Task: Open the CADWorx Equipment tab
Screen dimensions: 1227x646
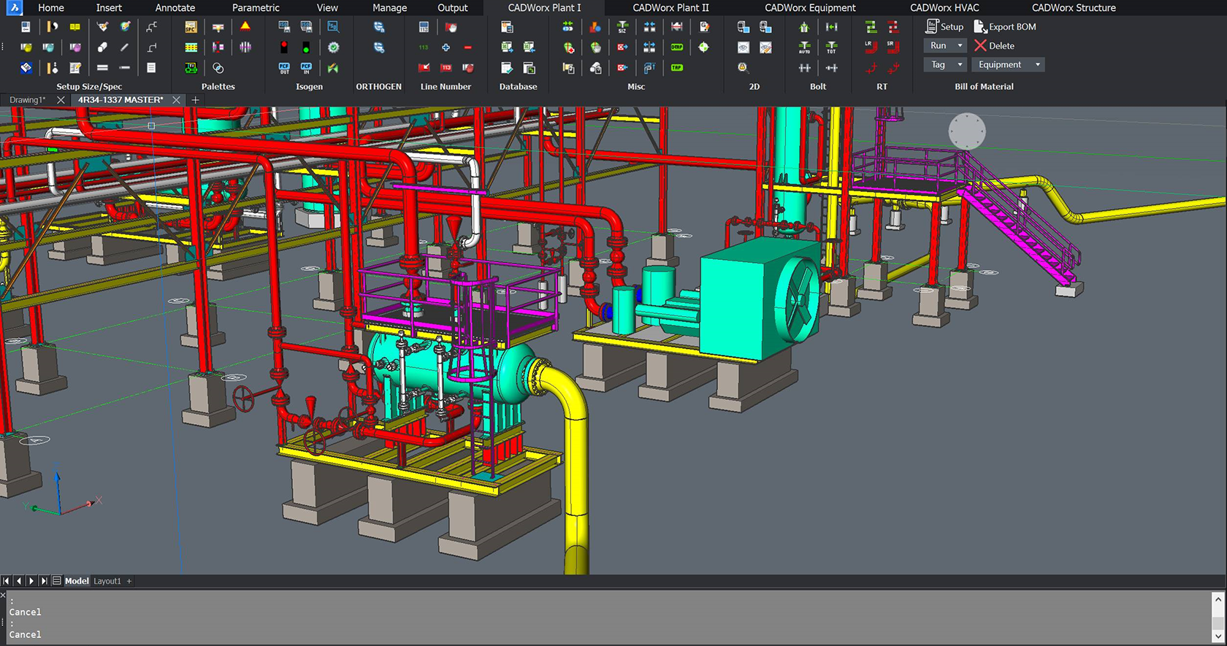Action: (810, 8)
